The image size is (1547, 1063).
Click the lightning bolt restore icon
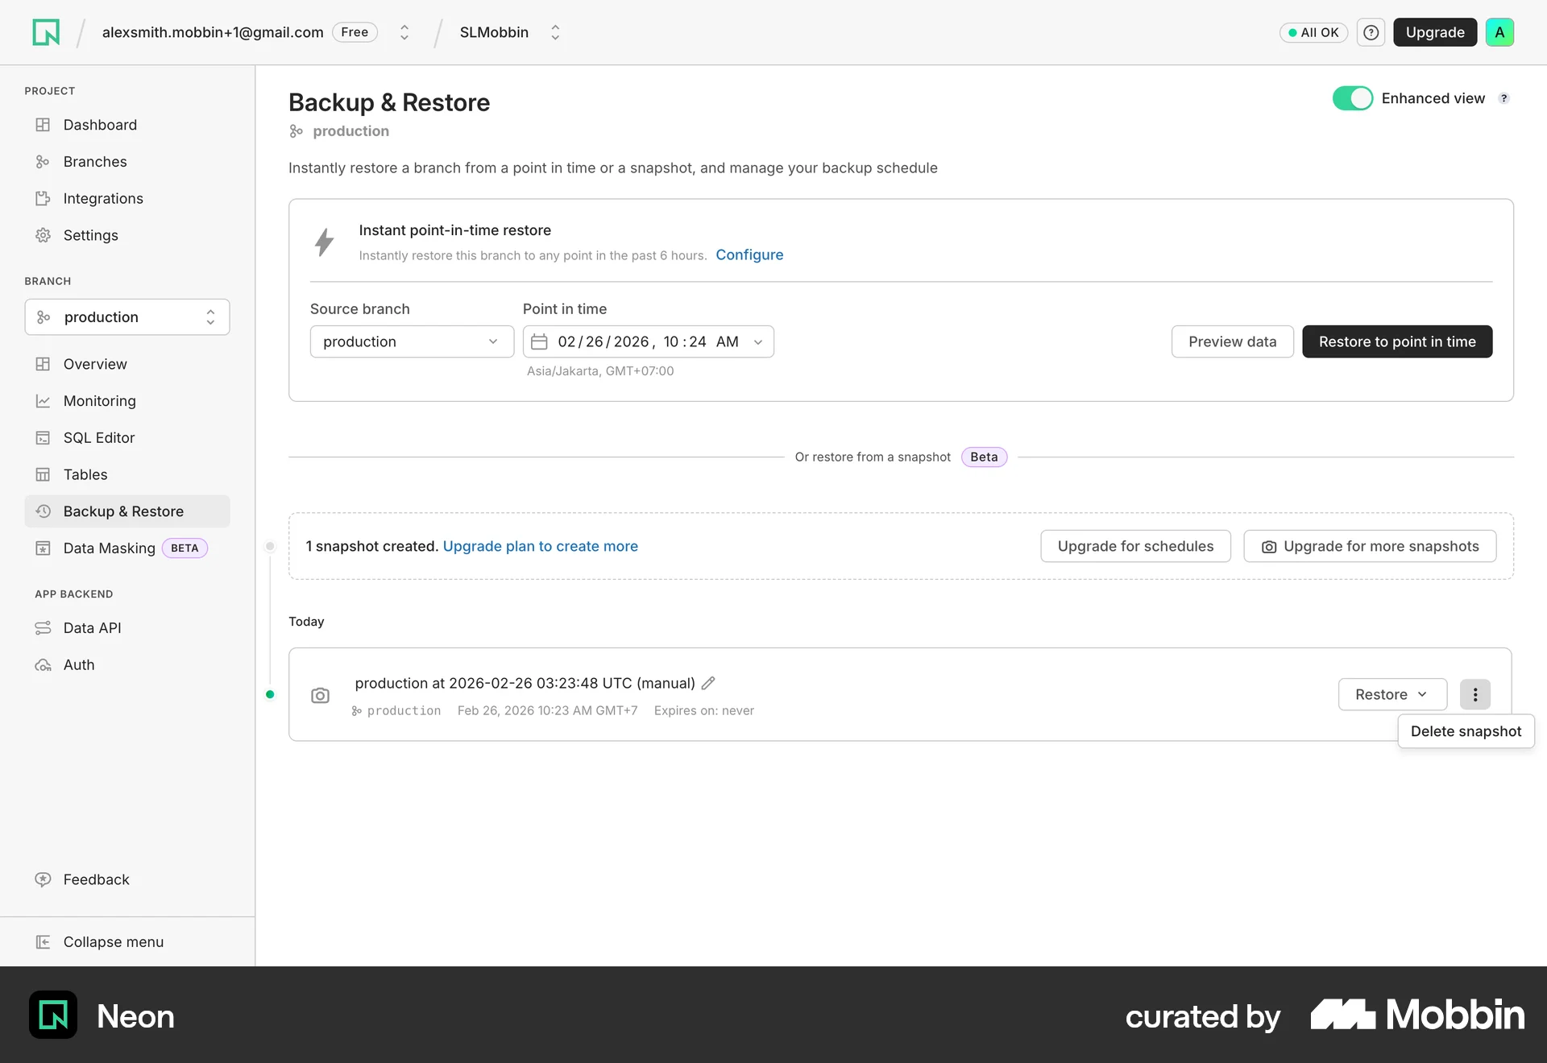coord(324,242)
